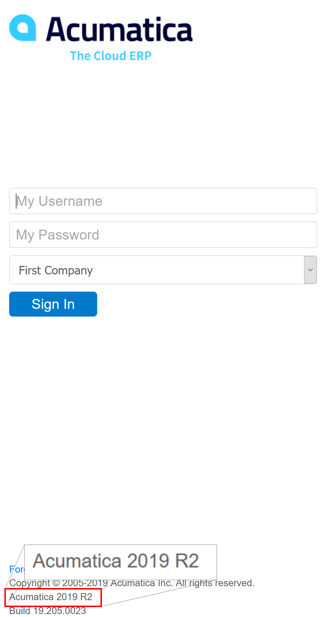Click the partially hidden Forgot link
Image resolution: width=322 pixels, height=617 pixels.
tap(17, 569)
